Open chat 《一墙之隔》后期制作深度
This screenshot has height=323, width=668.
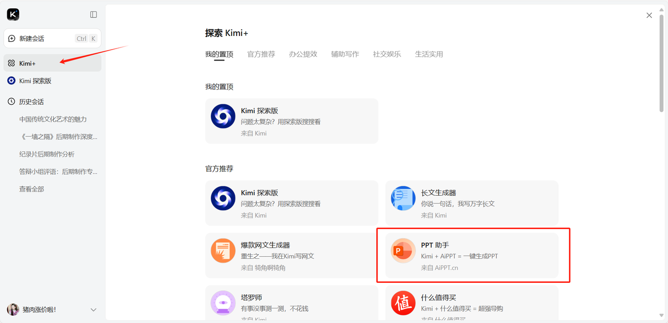[x=58, y=137]
